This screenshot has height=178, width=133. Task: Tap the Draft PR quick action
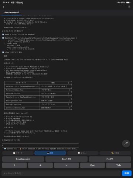point(66,159)
